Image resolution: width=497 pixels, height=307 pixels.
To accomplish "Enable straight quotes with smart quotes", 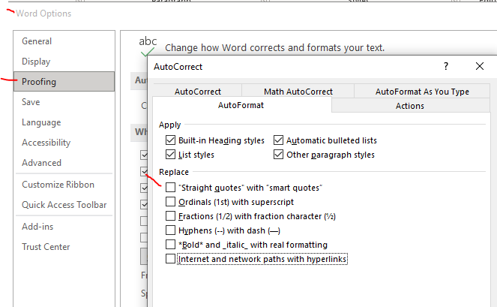I will tap(171, 187).
